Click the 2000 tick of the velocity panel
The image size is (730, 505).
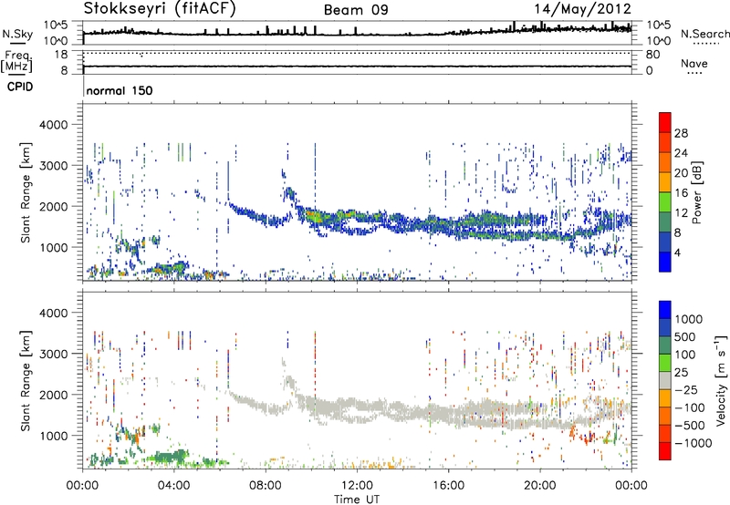click(x=53, y=395)
